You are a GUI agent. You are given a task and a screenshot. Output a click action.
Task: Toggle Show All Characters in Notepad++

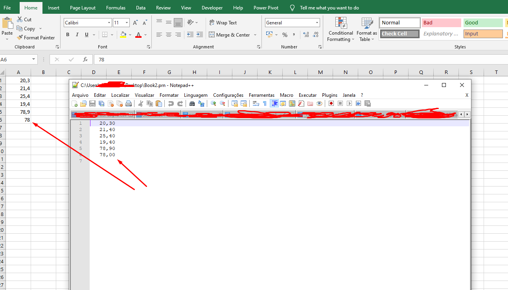[265, 103]
